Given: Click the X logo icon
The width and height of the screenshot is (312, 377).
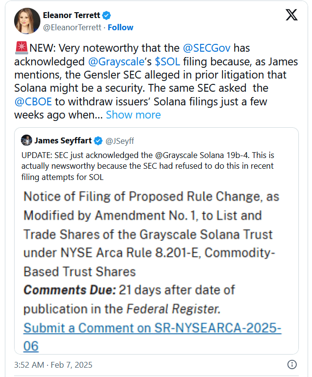Looking at the screenshot, I should tap(291, 15).
